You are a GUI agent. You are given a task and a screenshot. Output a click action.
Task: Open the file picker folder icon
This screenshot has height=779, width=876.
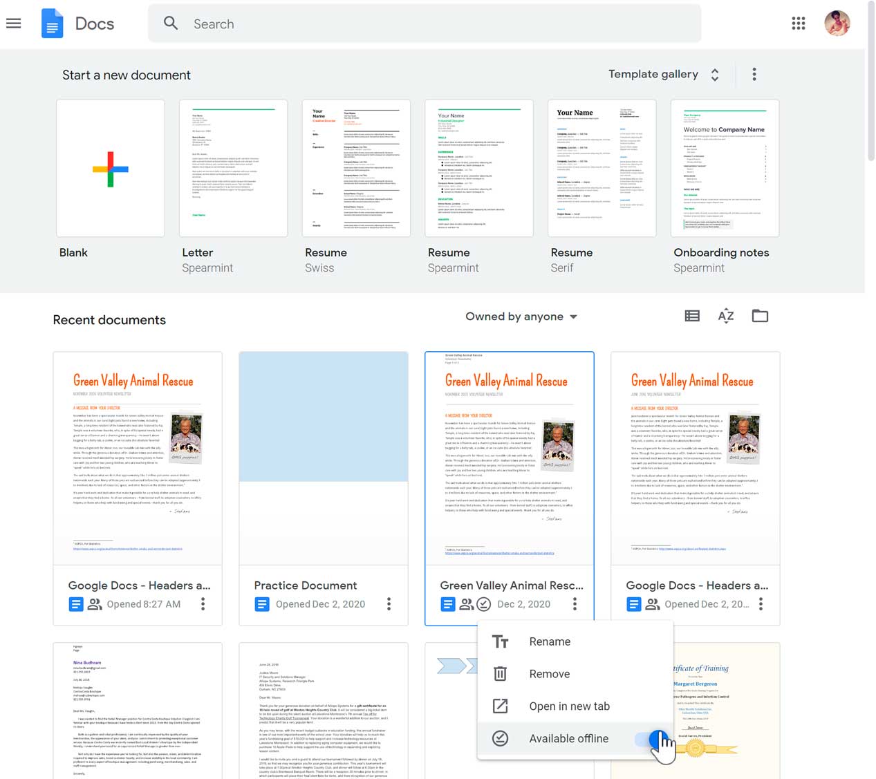pos(760,316)
